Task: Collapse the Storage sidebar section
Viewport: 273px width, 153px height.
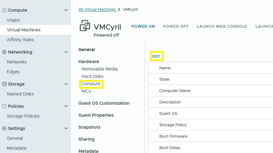Action: click(x=66, y=84)
